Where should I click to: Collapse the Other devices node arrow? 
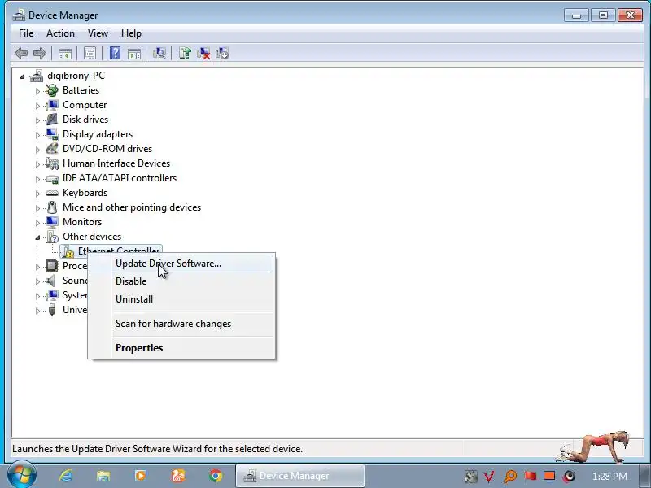(x=37, y=237)
